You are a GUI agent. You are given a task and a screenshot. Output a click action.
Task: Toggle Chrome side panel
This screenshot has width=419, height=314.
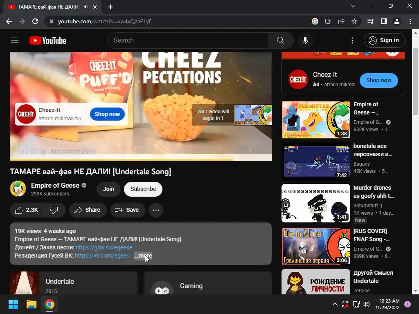[x=384, y=21]
